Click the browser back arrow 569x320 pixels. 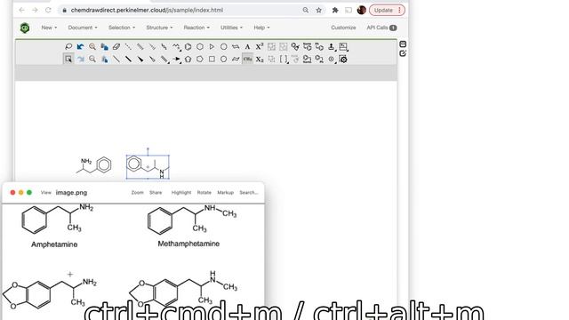pos(21,10)
